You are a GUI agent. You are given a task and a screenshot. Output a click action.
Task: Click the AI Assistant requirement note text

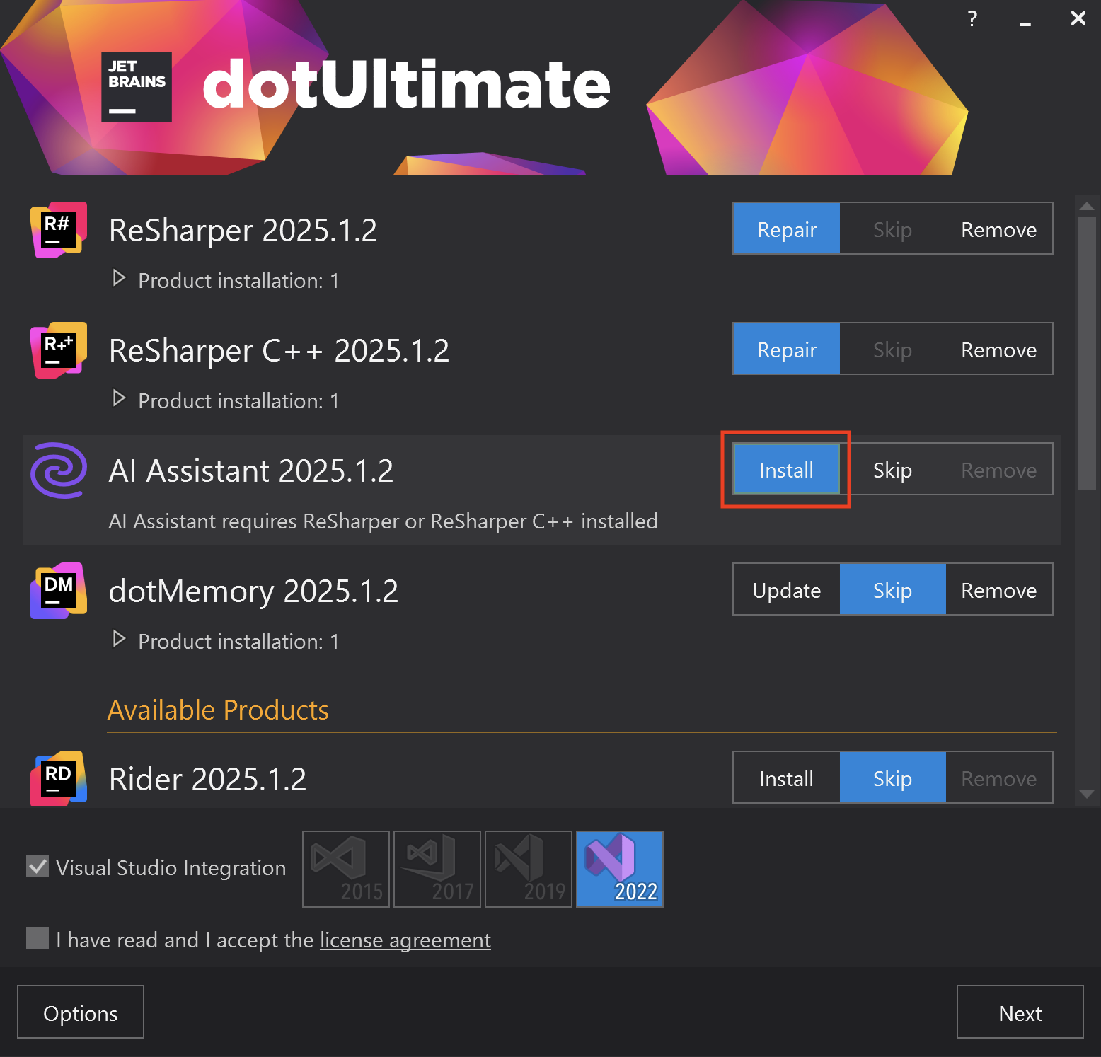[x=383, y=521]
